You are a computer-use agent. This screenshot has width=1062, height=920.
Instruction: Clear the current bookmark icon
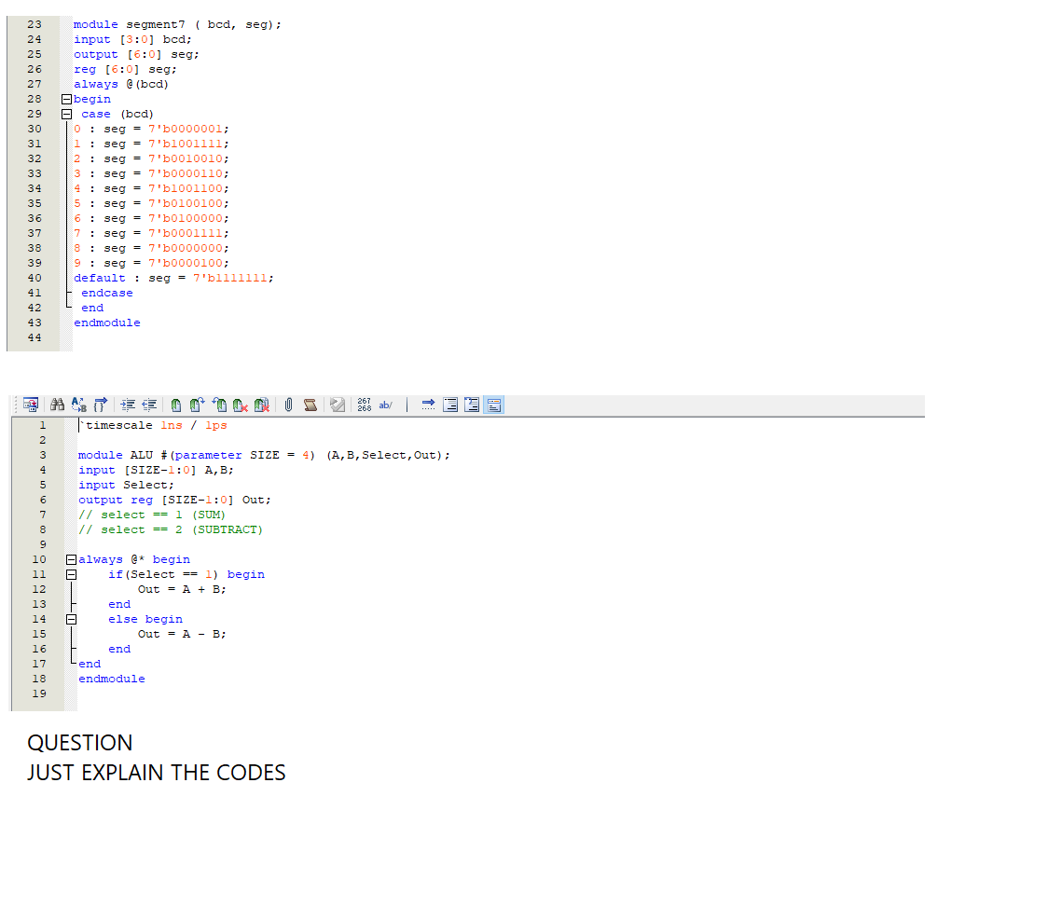click(241, 405)
